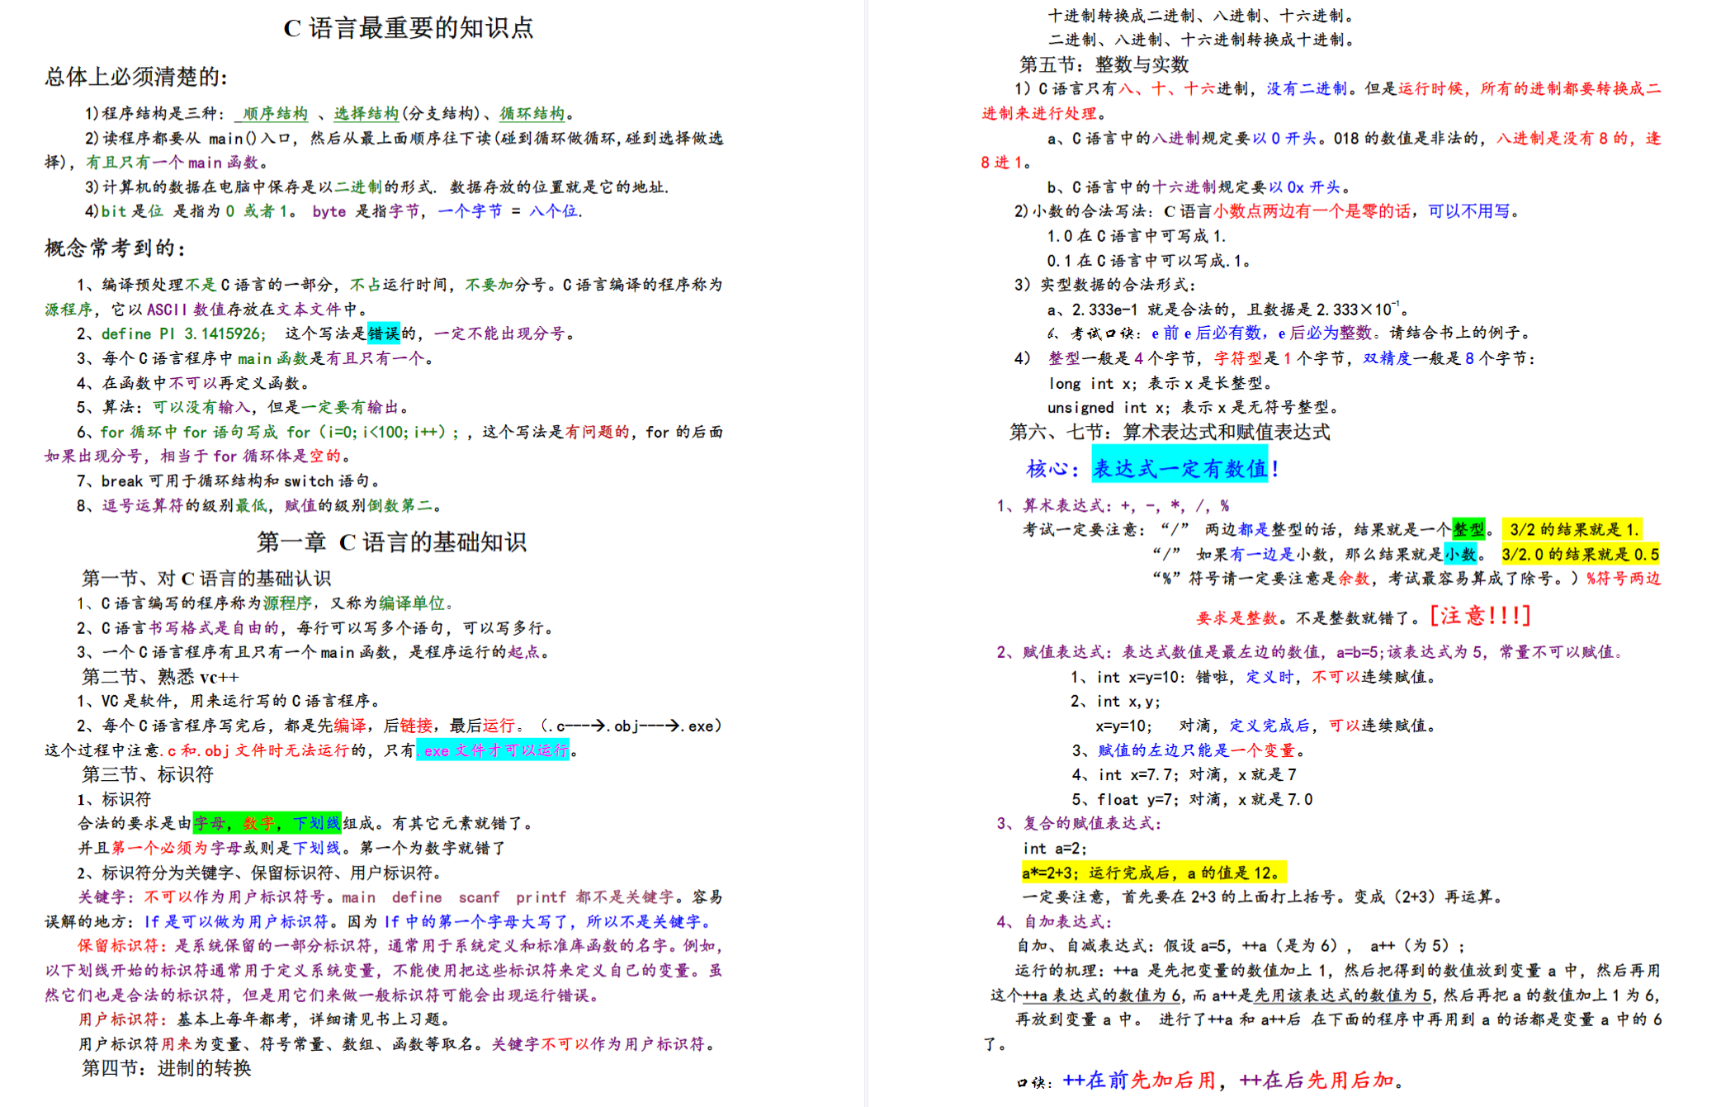Select the underlined 循环结构 text
The image size is (1721, 1107).
[x=532, y=113]
